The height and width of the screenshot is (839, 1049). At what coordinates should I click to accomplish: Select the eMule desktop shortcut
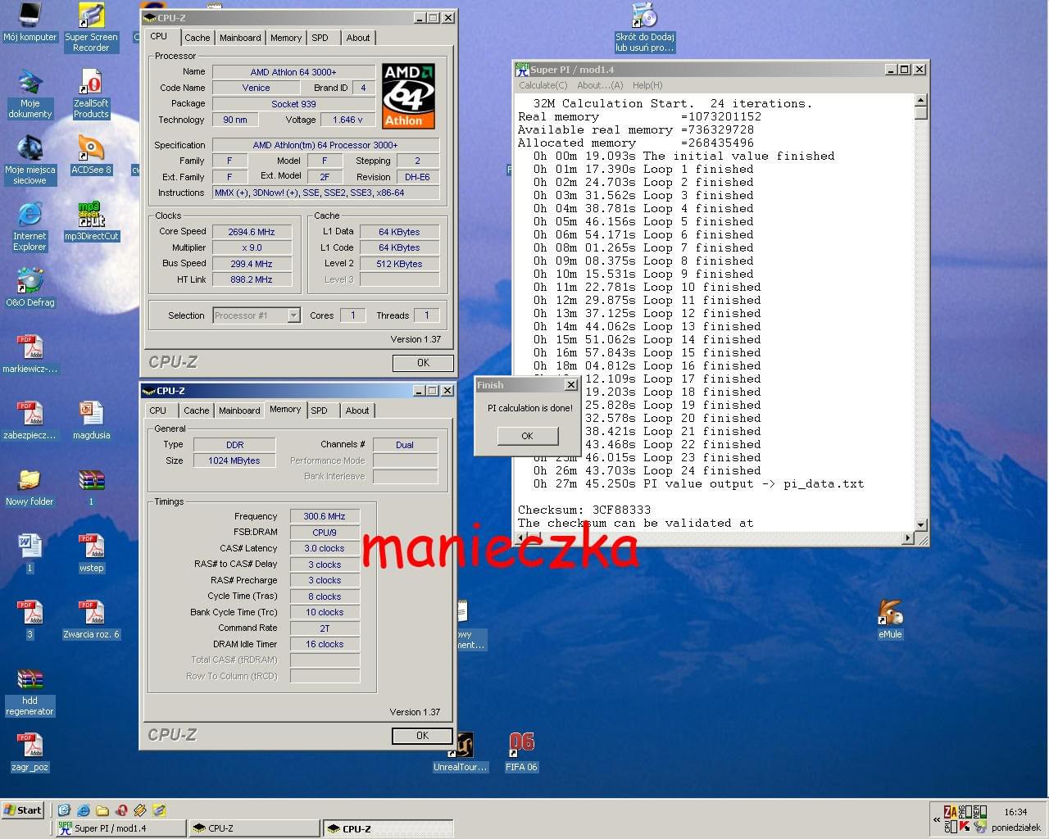(x=890, y=620)
